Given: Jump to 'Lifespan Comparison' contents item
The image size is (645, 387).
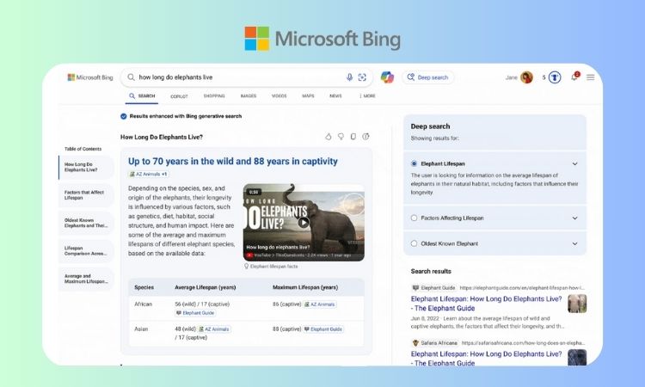Looking at the screenshot, I should pyautogui.click(x=86, y=251).
